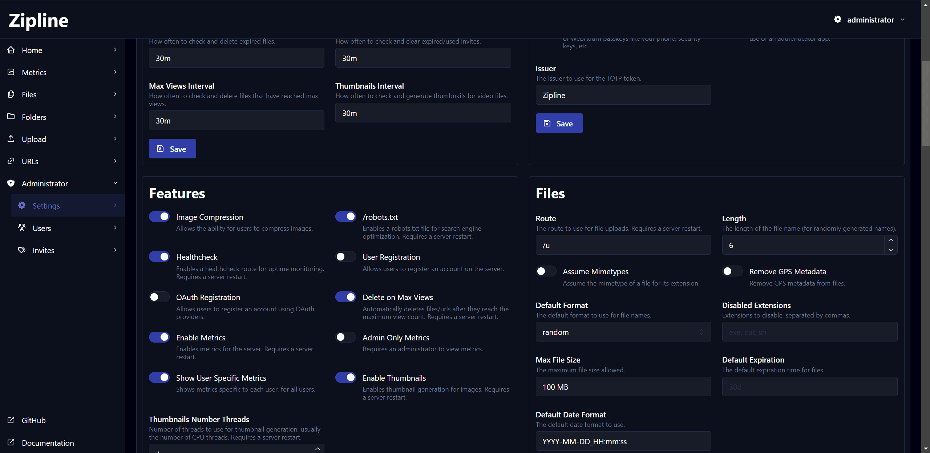Click the Administrator shield icon
930x453 pixels.
11,183
